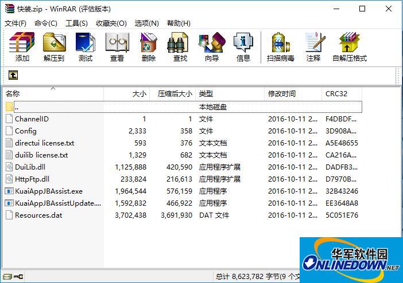Minimize the WinRAR window

click(x=336, y=9)
